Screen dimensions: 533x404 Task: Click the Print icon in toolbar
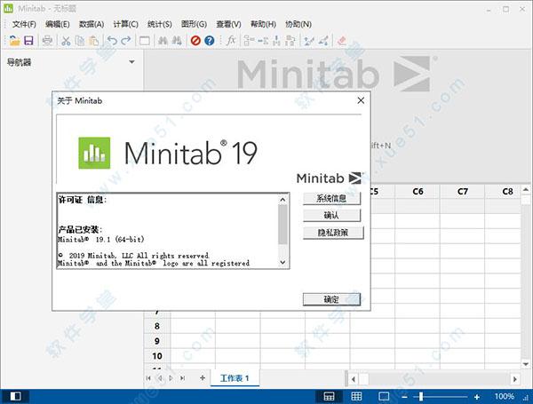coord(47,41)
